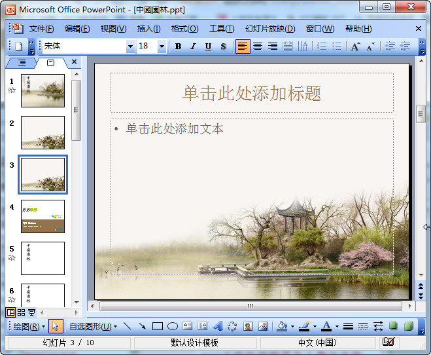This screenshot has height=355, width=431.
Task: Open the 插入(I) menu
Action: click(x=148, y=29)
